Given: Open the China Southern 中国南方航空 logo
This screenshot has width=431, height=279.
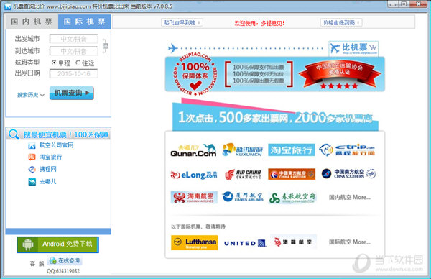Looking at the screenshot, I should (348, 174).
